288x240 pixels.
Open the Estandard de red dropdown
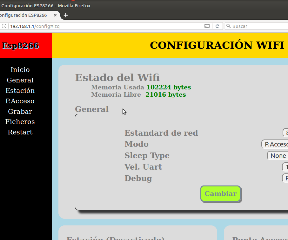click(285, 133)
